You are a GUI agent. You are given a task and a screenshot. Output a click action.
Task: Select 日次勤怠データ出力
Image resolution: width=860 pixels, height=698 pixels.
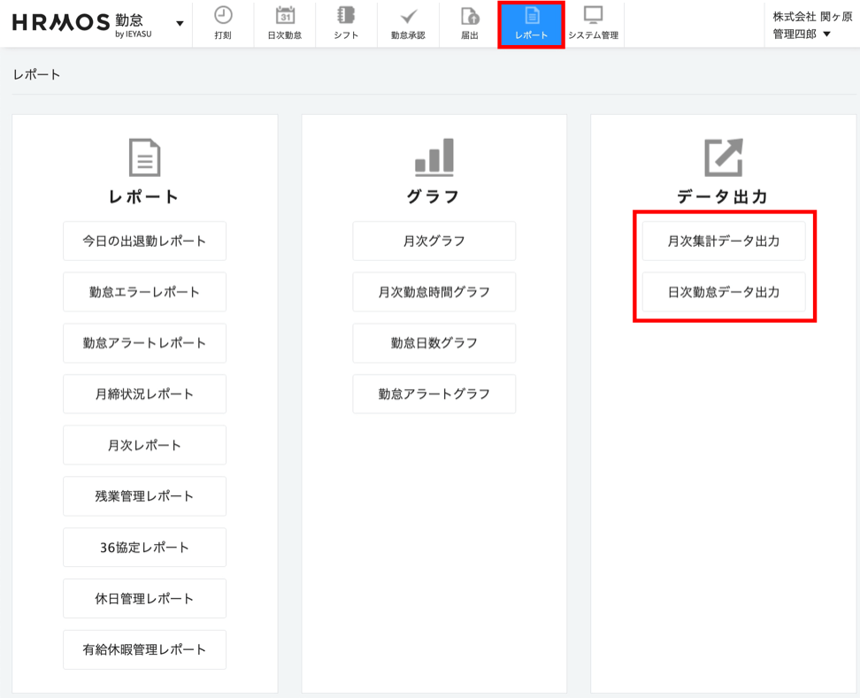(724, 292)
